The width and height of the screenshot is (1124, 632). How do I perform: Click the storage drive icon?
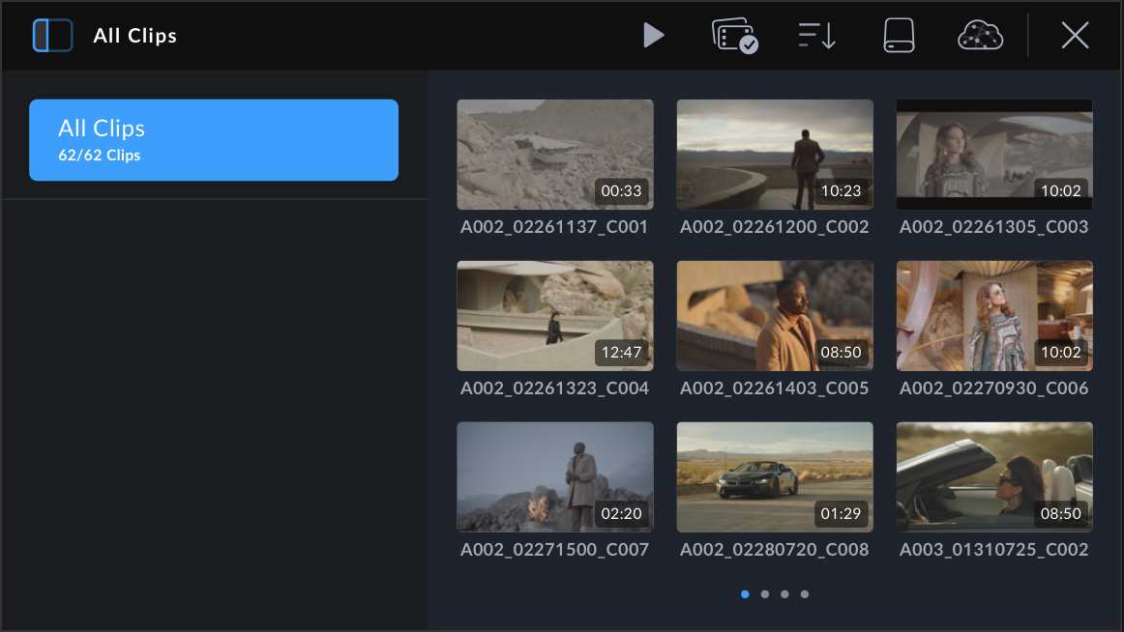coord(899,36)
